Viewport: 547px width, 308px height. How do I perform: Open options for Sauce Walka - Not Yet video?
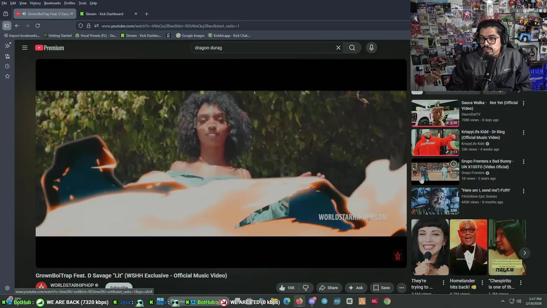coord(523,103)
